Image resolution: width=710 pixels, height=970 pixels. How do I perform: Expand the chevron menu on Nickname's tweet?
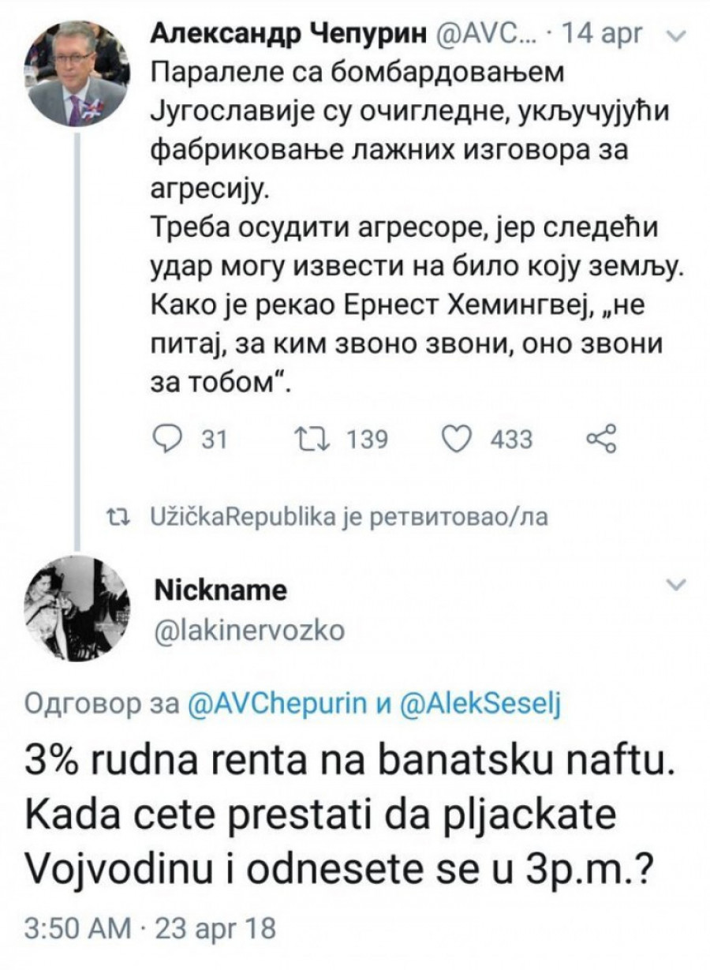(677, 585)
